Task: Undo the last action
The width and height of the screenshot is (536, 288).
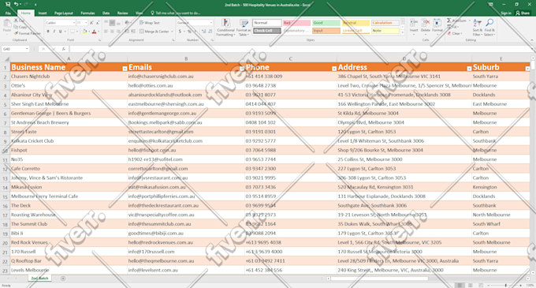Action: coord(16,4)
